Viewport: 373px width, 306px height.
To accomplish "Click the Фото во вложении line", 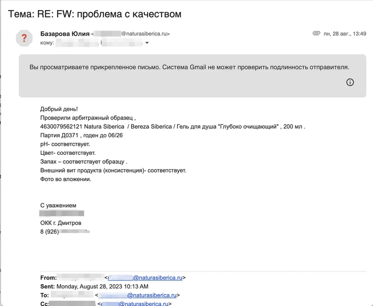I will [66, 179].
